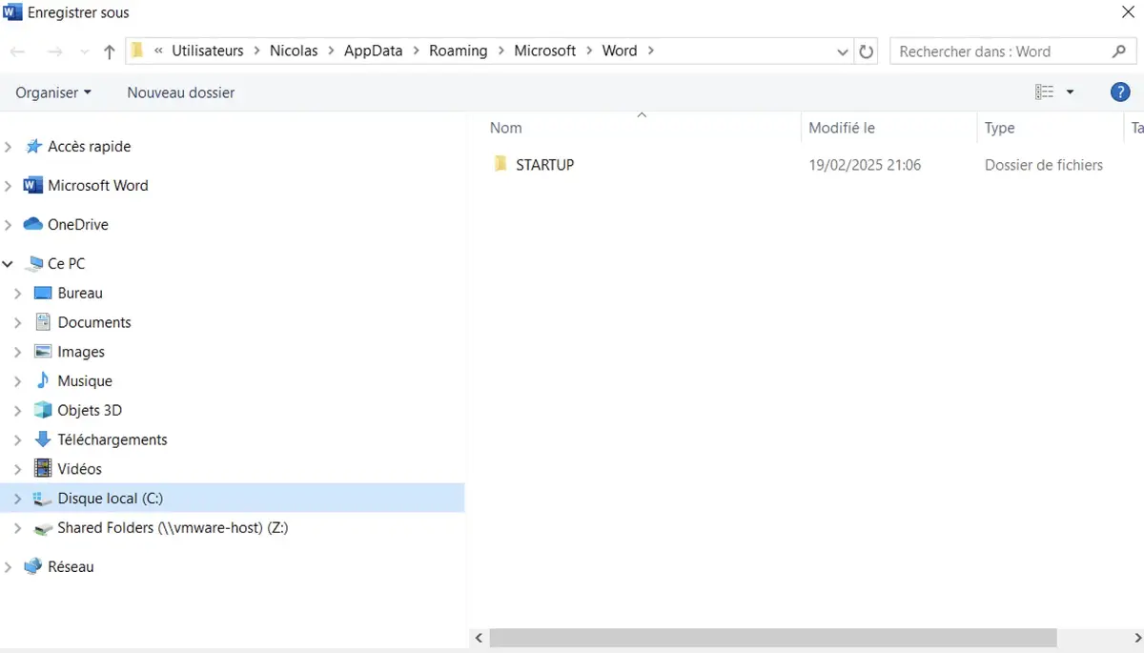Screen dimensions: 1144x653
Task: Navigate up one folder level
Action: pos(109,51)
